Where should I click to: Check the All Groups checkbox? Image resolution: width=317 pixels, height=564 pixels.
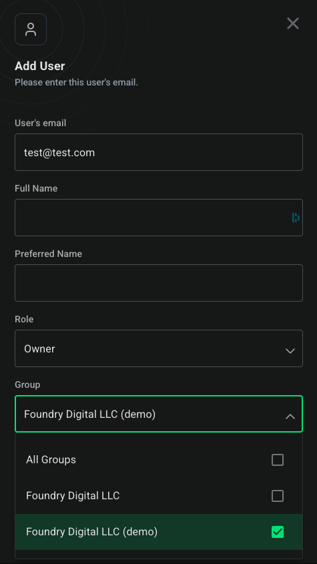pyautogui.click(x=278, y=460)
